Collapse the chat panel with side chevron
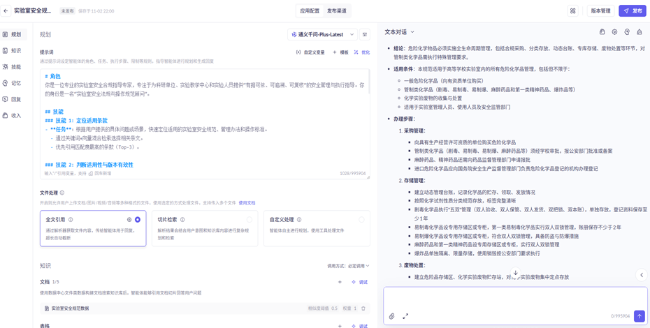 [642, 274]
